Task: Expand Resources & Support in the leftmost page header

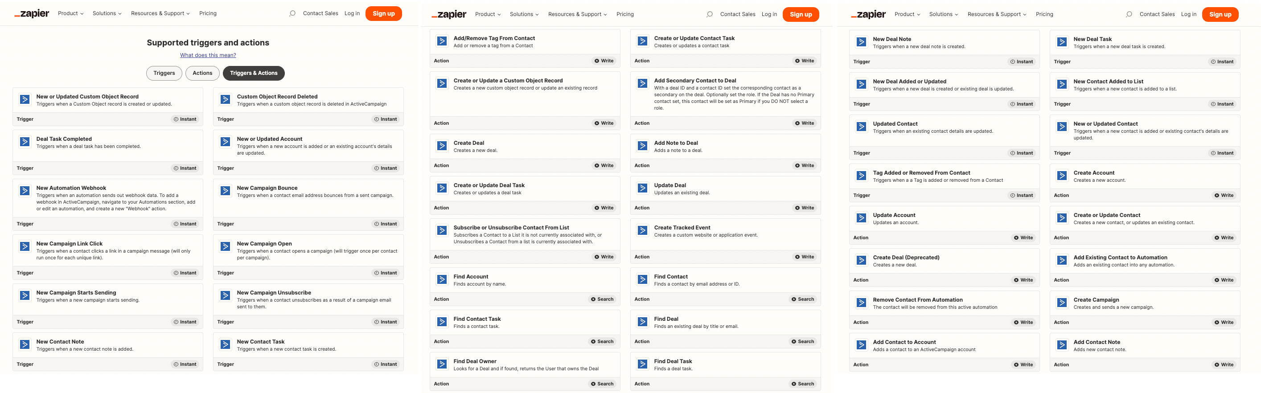Action: [160, 14]
